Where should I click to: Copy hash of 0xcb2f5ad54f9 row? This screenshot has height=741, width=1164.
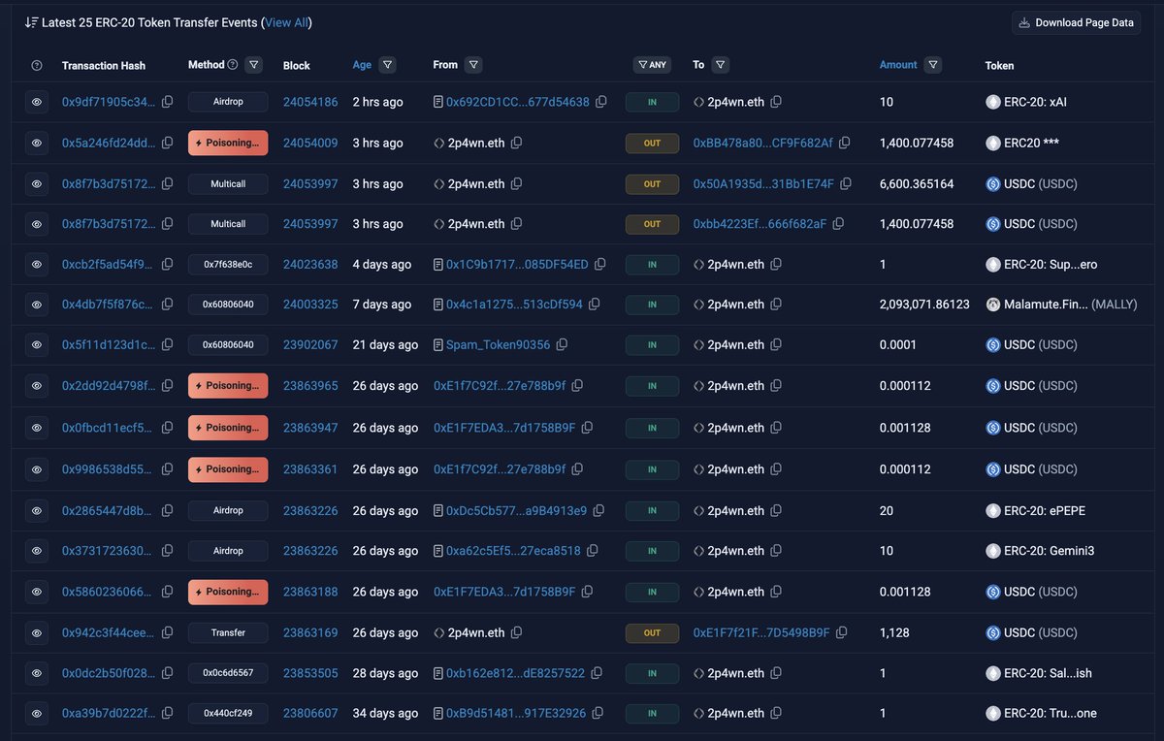(x=168, y=265)
